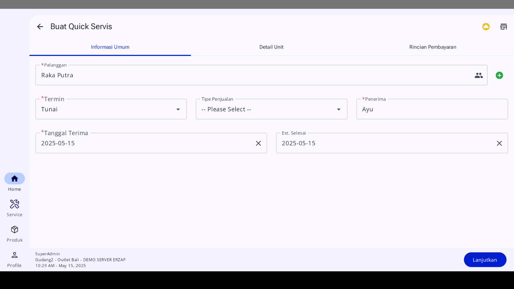Click the Penerima input field

[432, 109]
